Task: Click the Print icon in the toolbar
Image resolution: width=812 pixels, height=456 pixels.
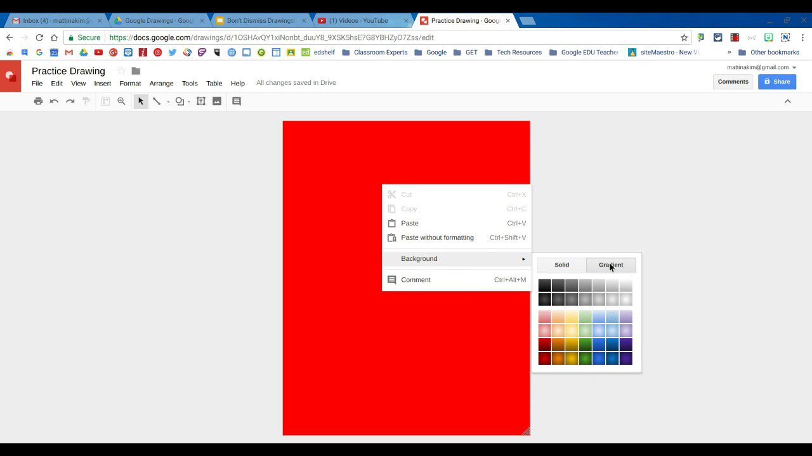Action: pyautogui.click(x=38, y=101)
